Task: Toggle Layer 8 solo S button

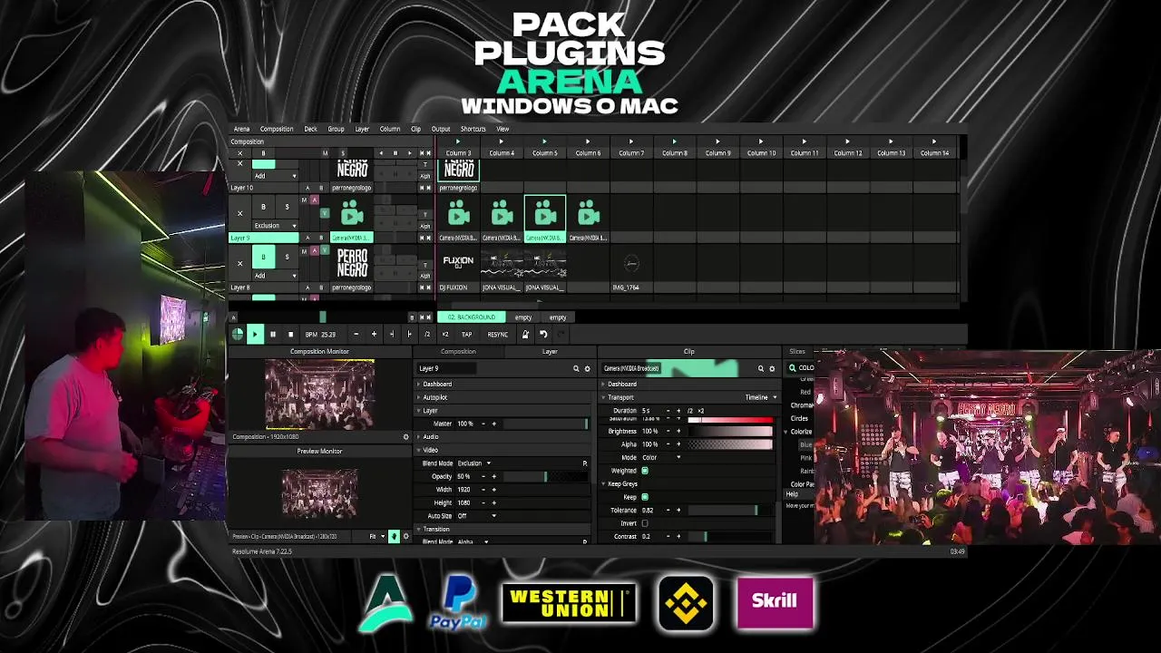Action: click(287, 257)
